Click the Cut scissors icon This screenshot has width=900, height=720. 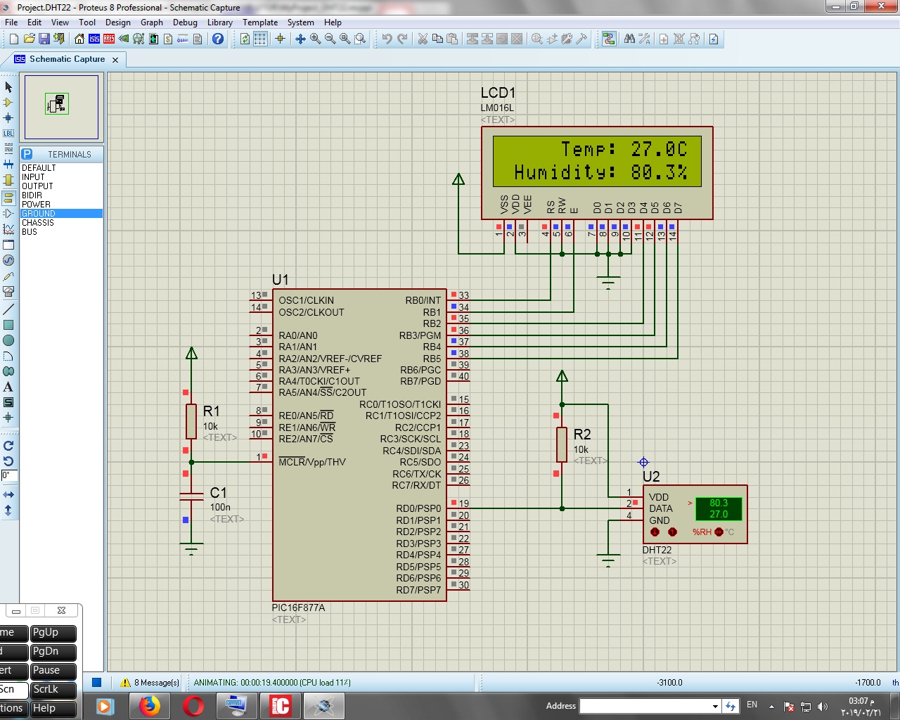(x=423, y=39)
